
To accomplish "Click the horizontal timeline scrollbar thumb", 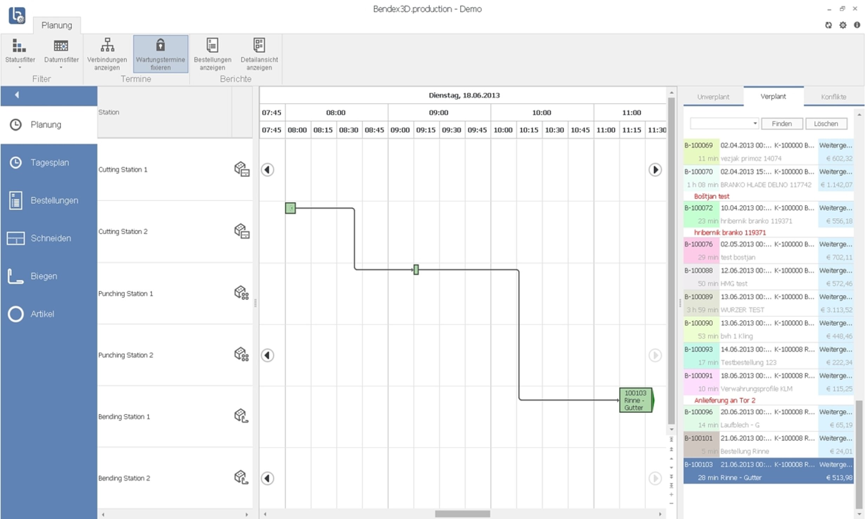I will click(x=462, y=514).
